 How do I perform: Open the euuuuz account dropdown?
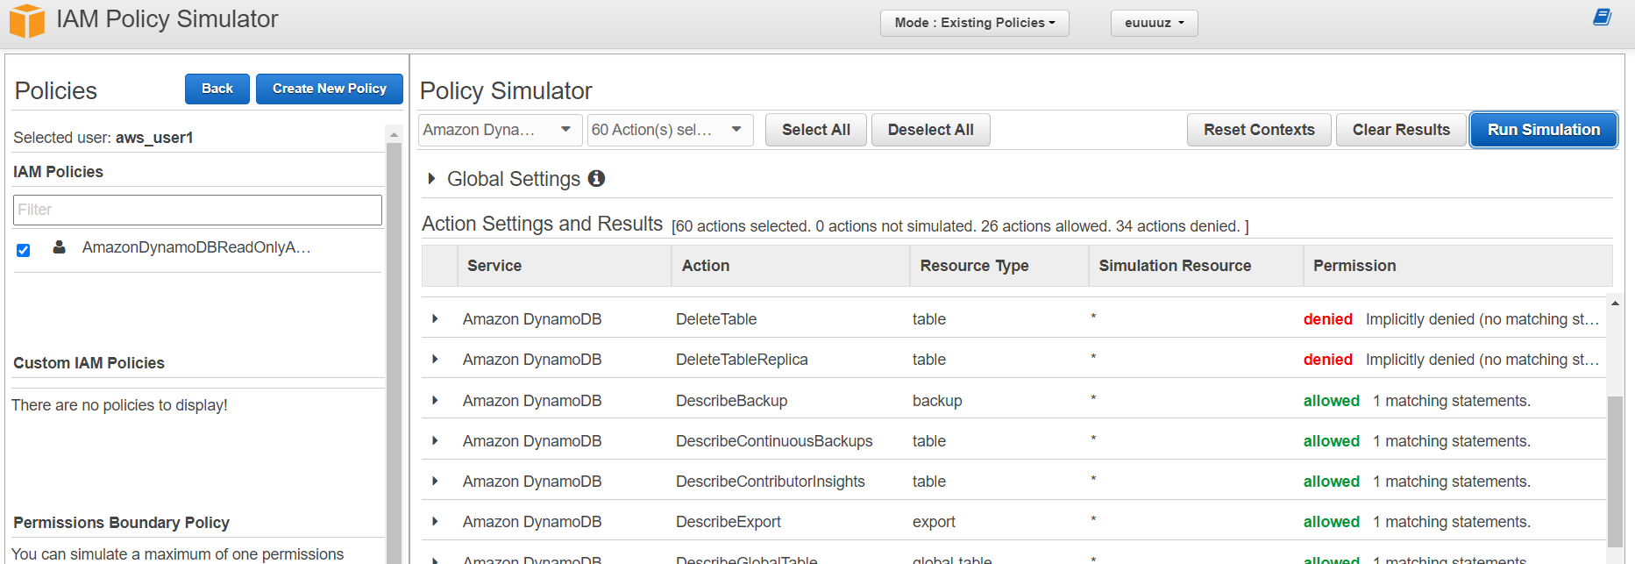click(1154, 23)
